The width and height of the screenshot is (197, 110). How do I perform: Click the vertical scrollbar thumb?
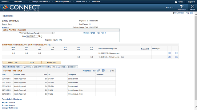pyautogui.click(x=196, y=58)
